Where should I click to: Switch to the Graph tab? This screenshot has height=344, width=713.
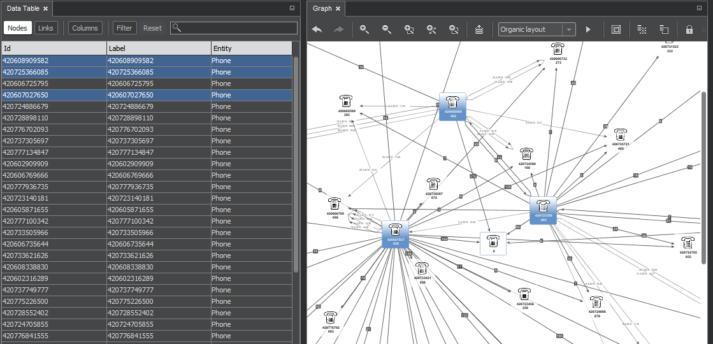pos(322,9)
